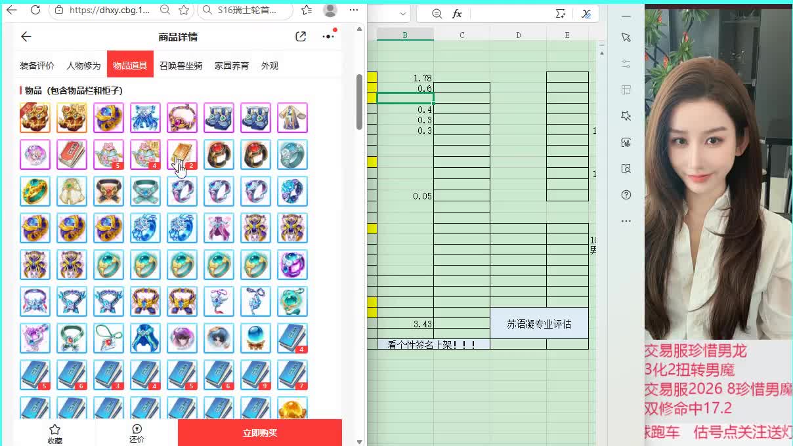
Task: Switch to the 外观 tab
Action: tap(270, 66)
